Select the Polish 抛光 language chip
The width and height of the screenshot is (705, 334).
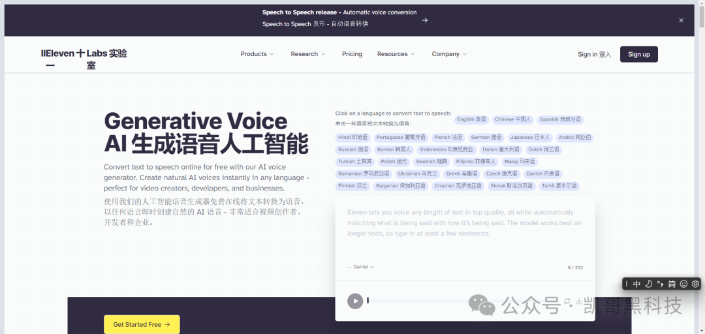pos(394,162)
